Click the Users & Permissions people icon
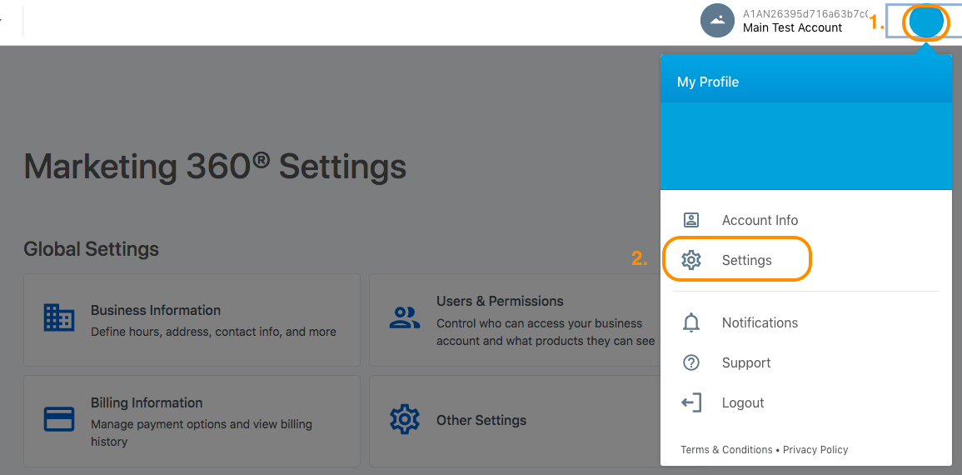Image resolution: width=962 pixels, height=475 pixels. (405, 317)
